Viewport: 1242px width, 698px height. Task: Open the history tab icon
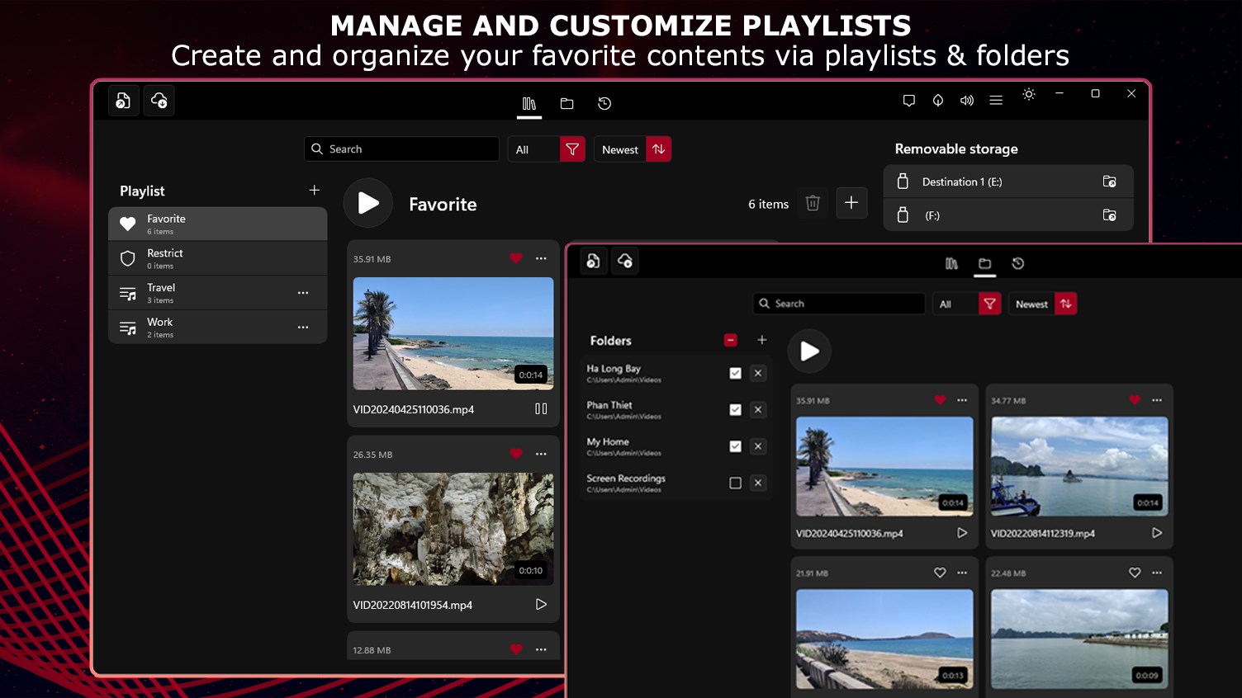pos(604,103)
